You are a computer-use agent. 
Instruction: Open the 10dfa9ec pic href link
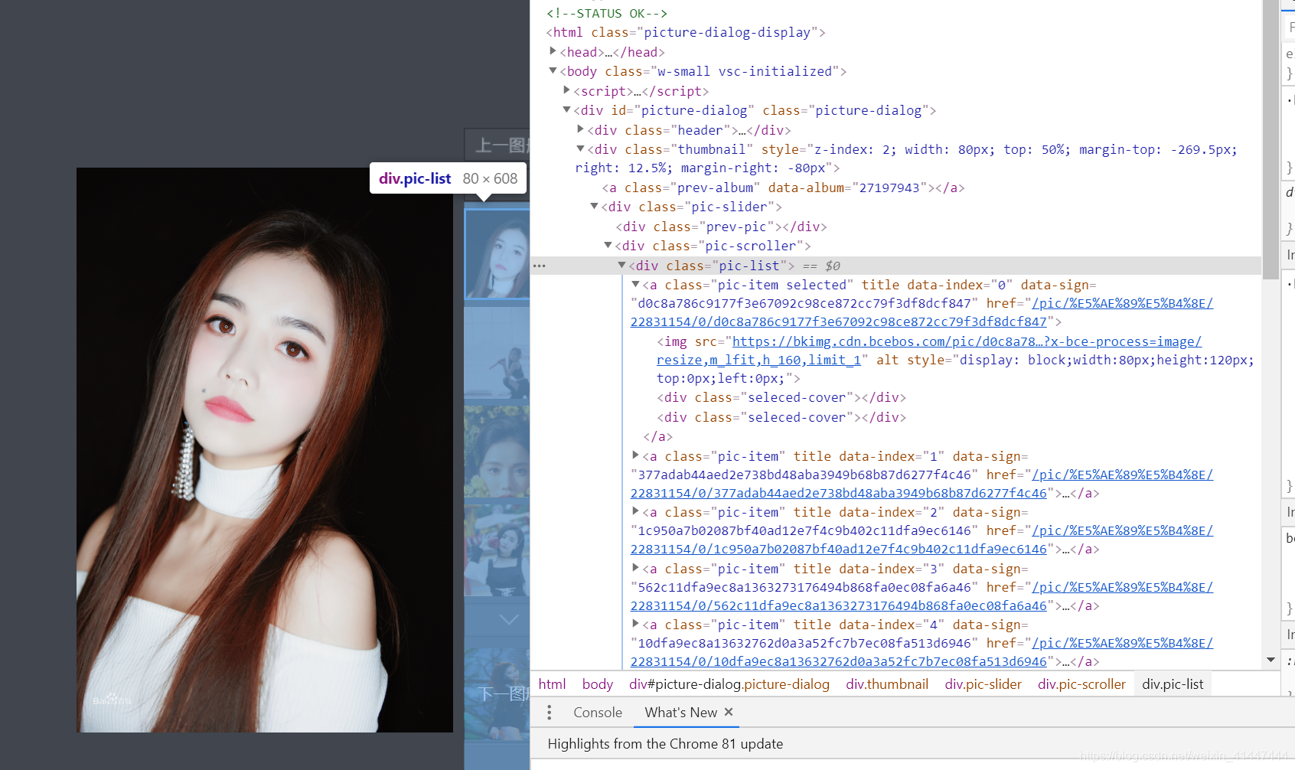pyautogui.click(x=922, y=652)
